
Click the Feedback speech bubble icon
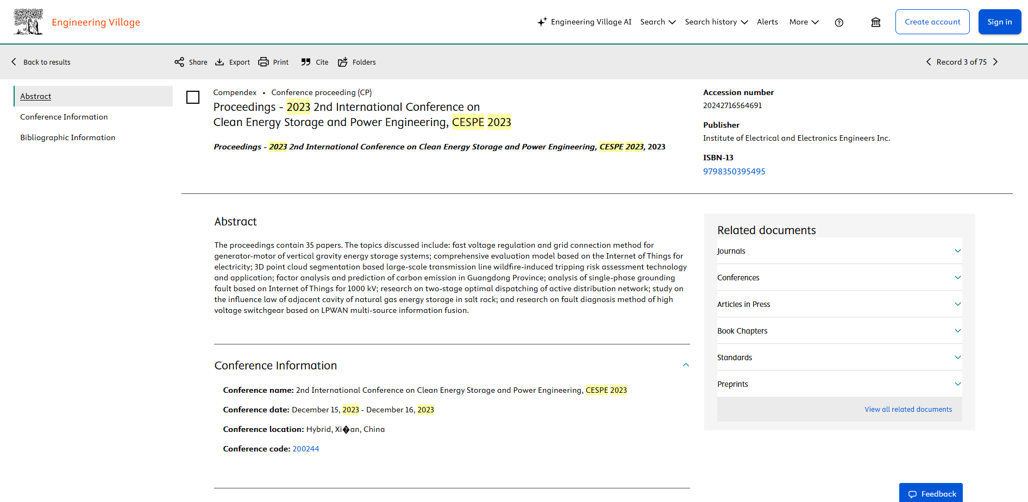[x=912, y=494]
